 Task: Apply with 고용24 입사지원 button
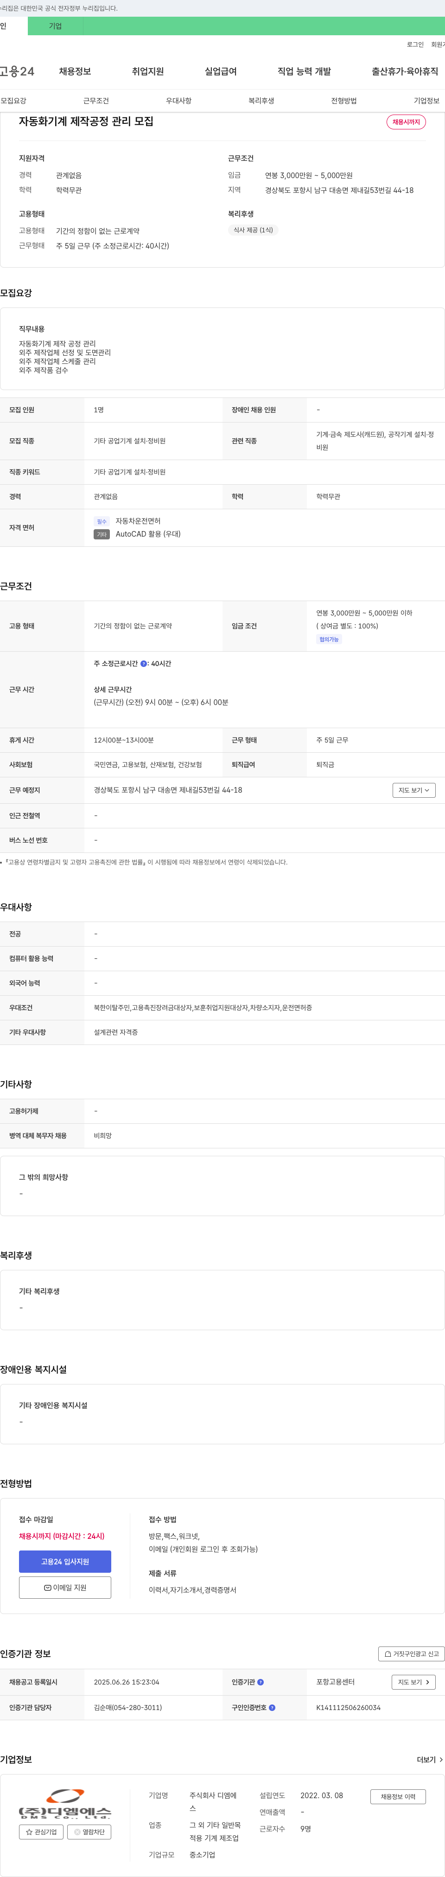point(65,1562)
